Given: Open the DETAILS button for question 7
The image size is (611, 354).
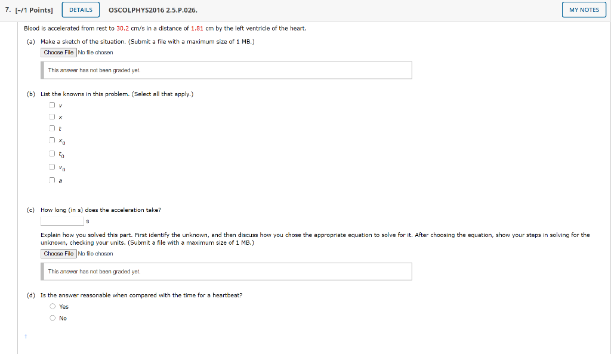Looking at the screenshot, I should (x=81, y=10).
